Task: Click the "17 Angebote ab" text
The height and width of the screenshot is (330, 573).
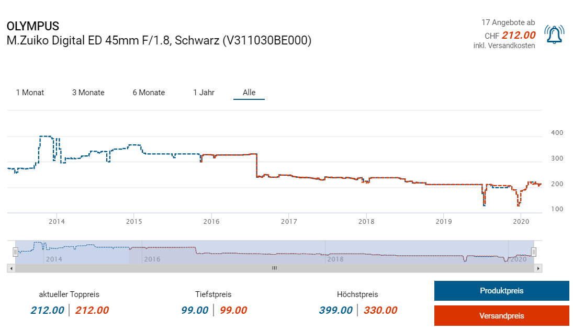Action: coord(508,22)
